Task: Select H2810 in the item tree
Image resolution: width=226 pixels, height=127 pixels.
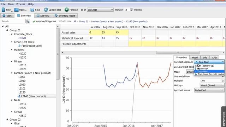Action: [x=22, y=116]
